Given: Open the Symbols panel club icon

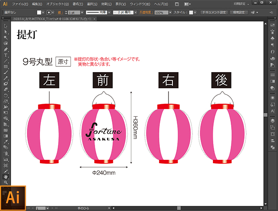Looking at the screenshot, I should pyautogui.click(x=272, y=39).
